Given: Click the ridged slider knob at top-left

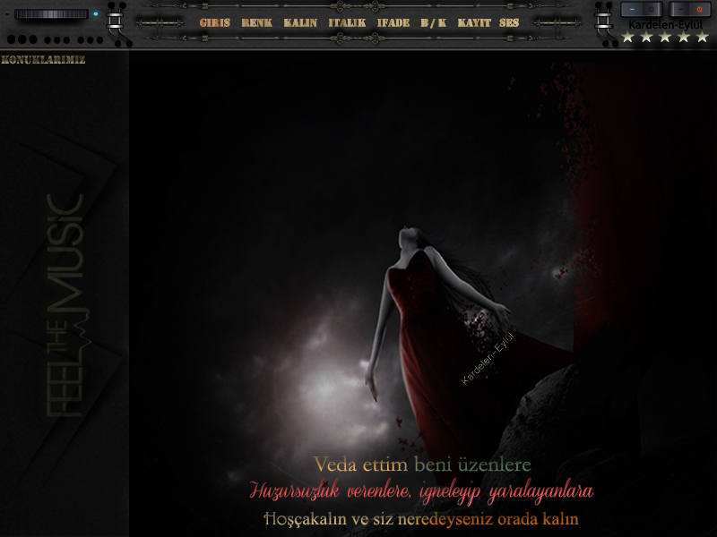Looking at the screenshot, I should coord(51,14).
